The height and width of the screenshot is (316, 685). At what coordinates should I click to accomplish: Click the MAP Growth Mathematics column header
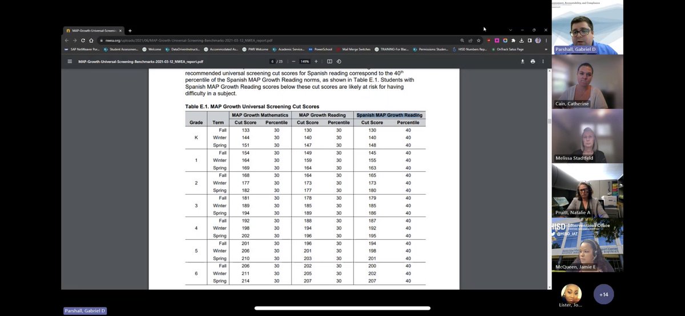pyautogui.click(x=260, y=115)
